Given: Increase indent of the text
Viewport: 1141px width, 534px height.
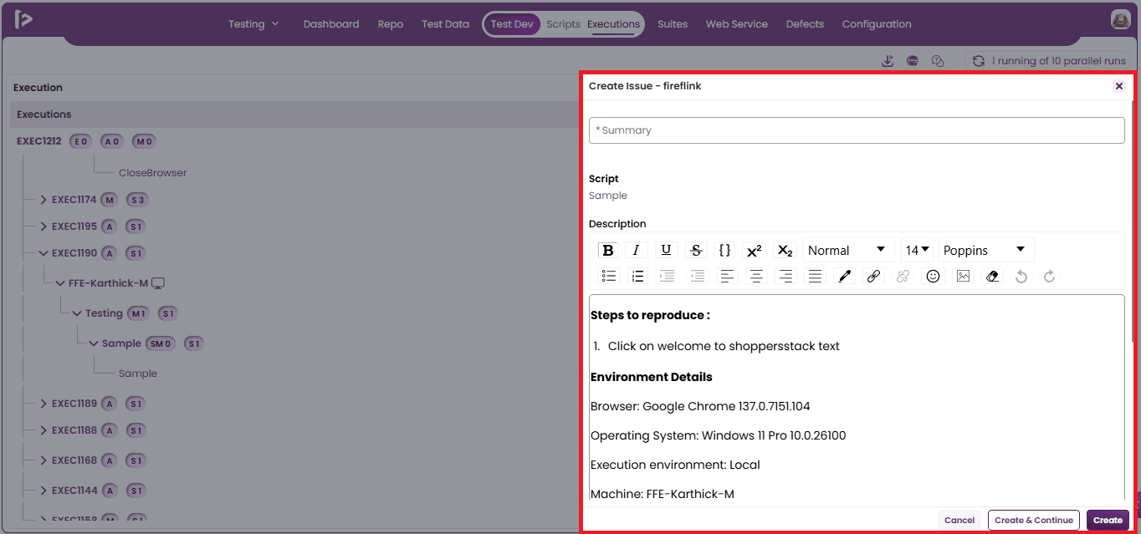Looking at the screenshot, I should 667,276.
